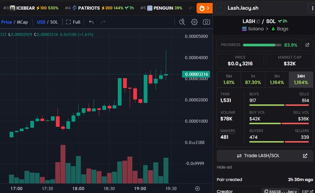
Task: Open the orange trending flame button
Action: [x=204, y=8]
